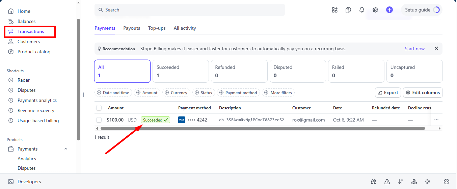Open row actions three-dot menu

click(436, 120)
